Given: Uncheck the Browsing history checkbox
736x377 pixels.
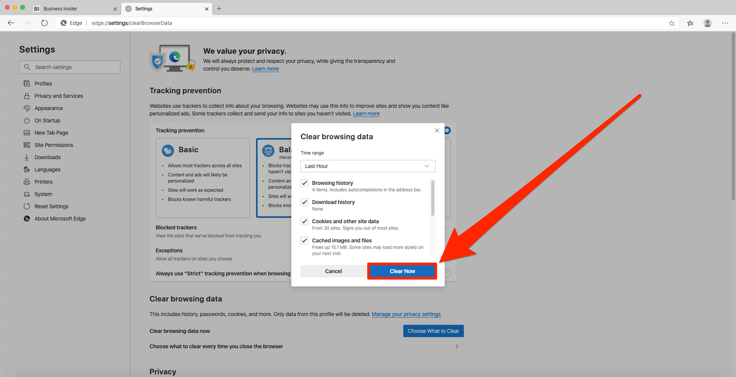Looking at the screenshot, I should point(304,183).
